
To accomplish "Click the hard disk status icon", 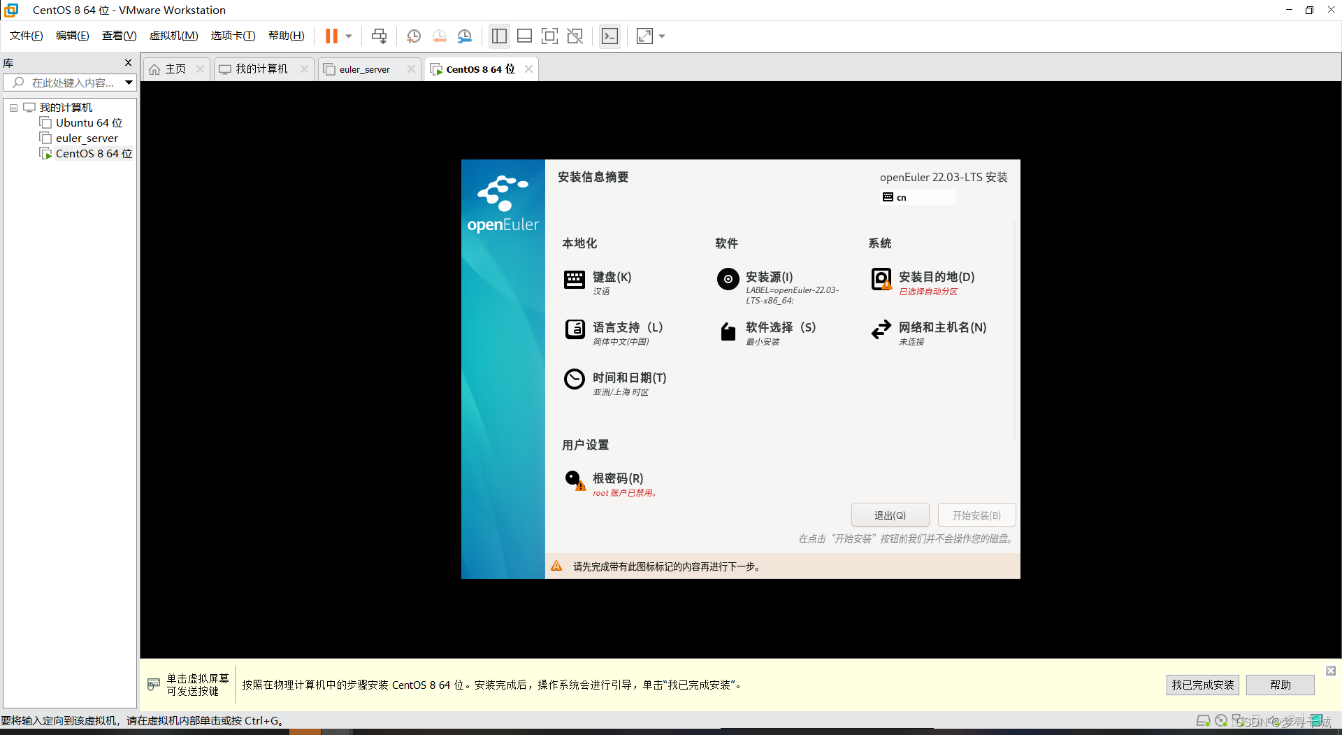I will click(1203, 721).
